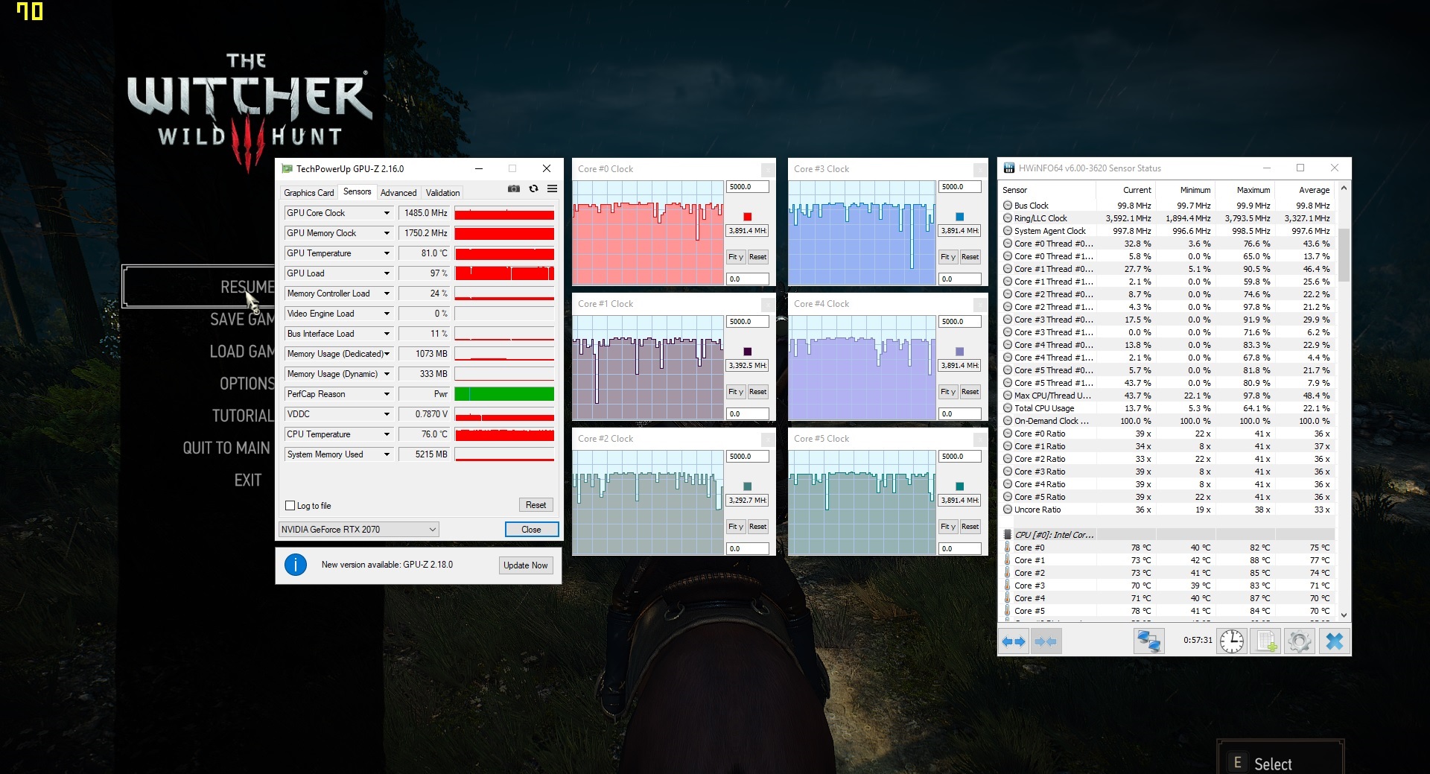Switch to Sensors tab
1430x774 pixels.
[357, 191]
